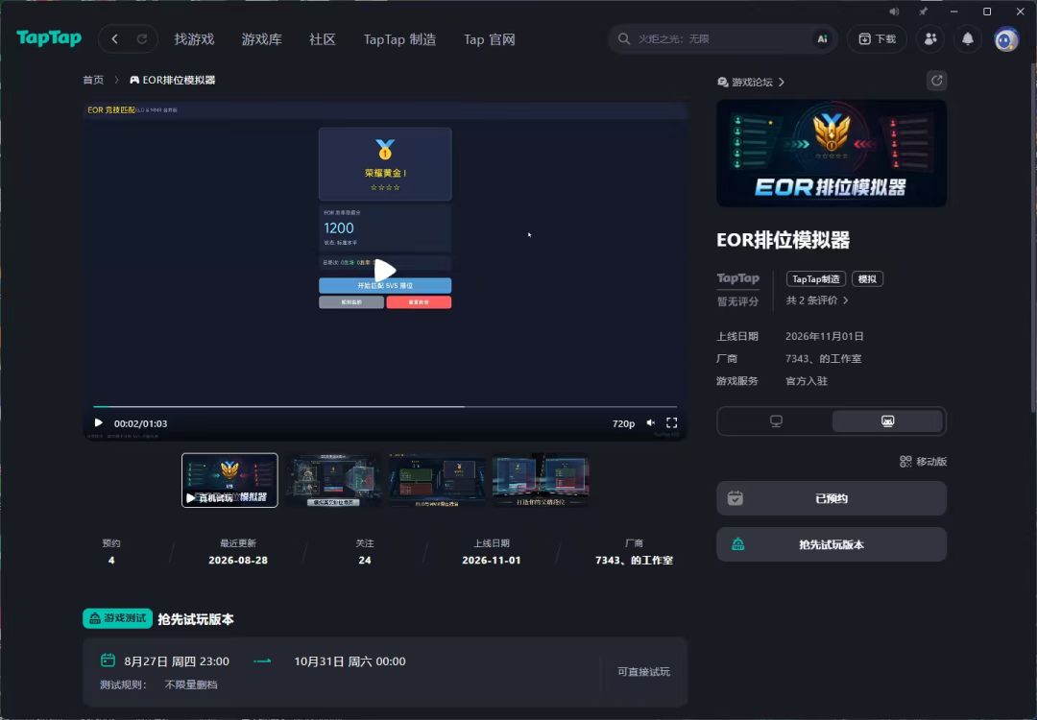Open 移动版 QR code link
The height and width of the screenshot is (720, 1037).
[x=924, y=462]
